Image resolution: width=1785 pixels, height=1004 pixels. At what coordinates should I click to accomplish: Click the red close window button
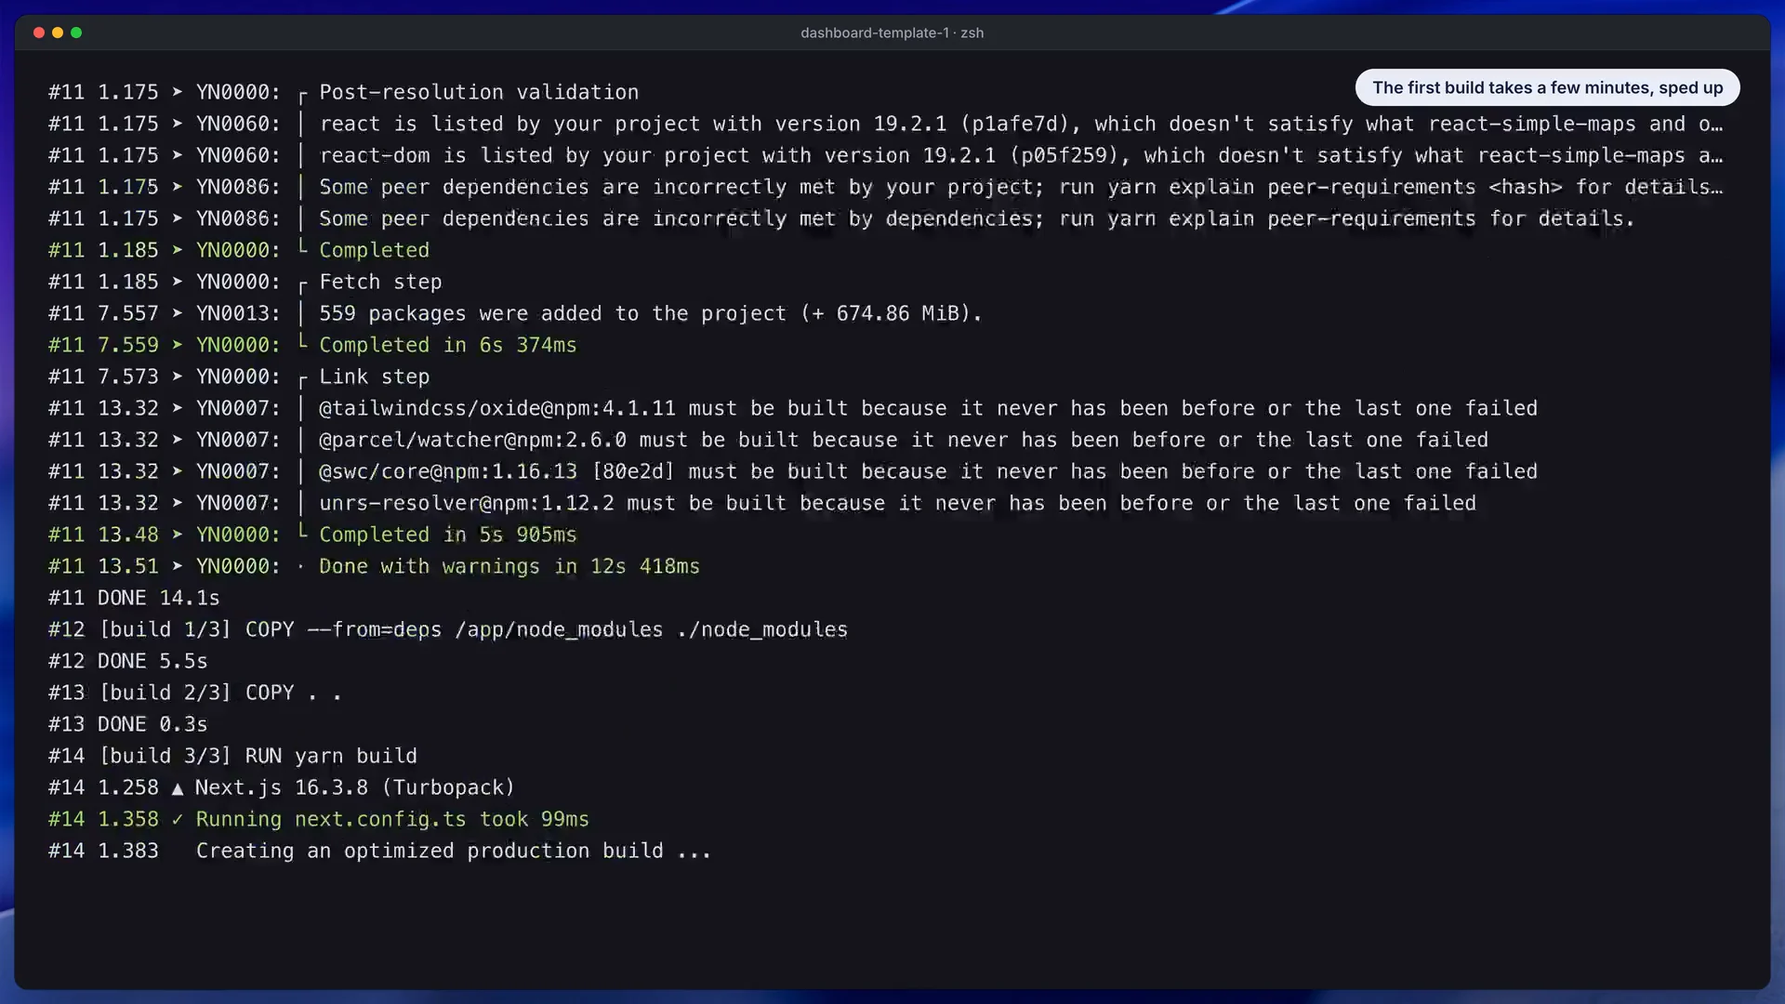coord(39,33)
